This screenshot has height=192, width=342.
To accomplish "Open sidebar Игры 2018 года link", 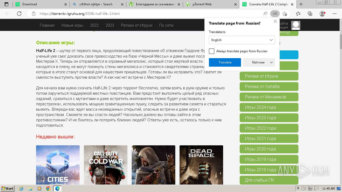I will (269, 170).
